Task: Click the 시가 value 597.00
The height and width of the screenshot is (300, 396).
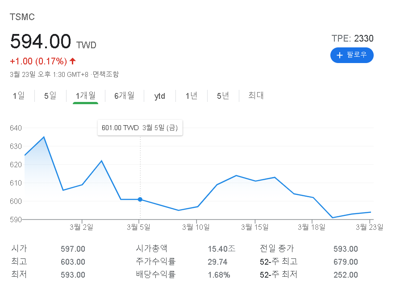Action: 73,249
